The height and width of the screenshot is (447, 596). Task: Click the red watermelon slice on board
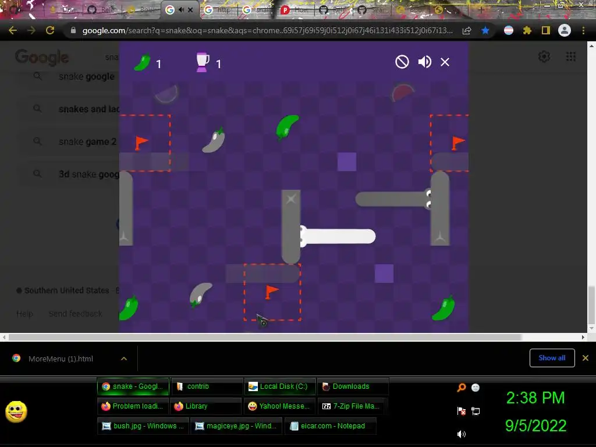click(403, 93)
